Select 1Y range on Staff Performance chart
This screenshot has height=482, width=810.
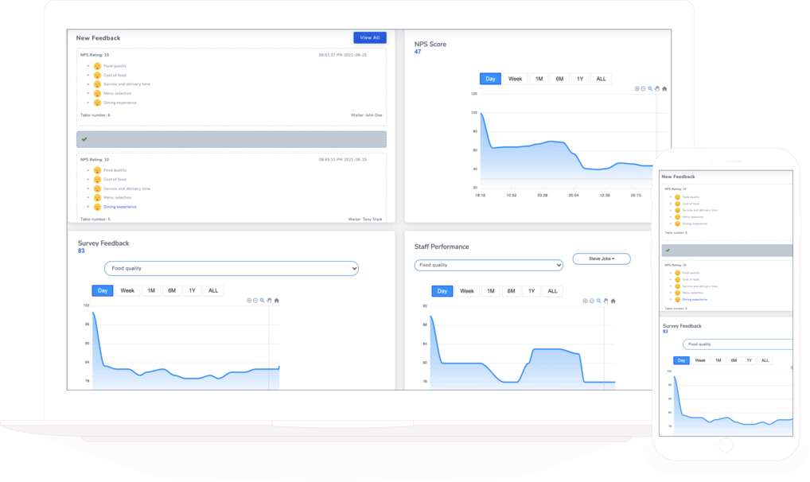[x=532, y=291]
